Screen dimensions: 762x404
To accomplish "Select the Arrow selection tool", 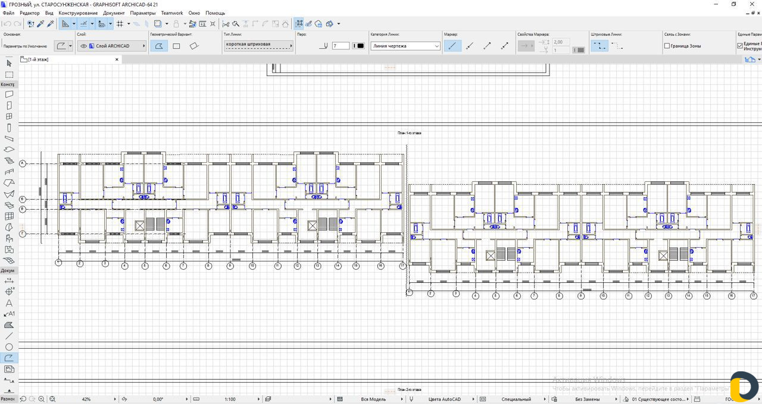I will click(x=9, y=63).
